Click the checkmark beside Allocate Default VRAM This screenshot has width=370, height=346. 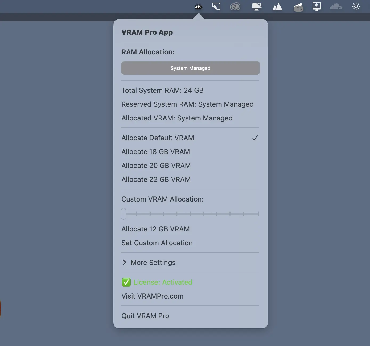click(x=255, y=138)
